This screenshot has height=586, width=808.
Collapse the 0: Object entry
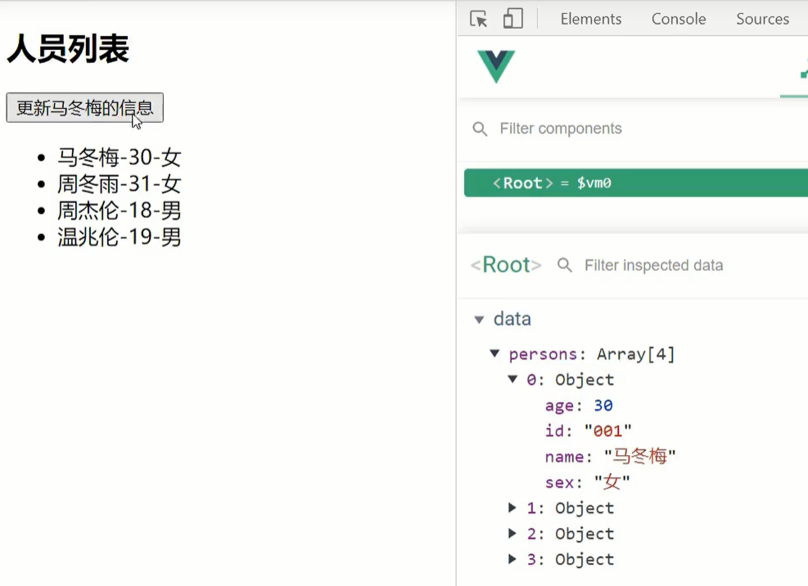tap(512, 379)
